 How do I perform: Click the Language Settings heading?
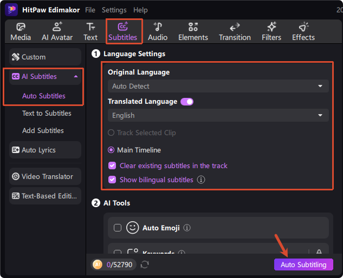tap(134, 54)
